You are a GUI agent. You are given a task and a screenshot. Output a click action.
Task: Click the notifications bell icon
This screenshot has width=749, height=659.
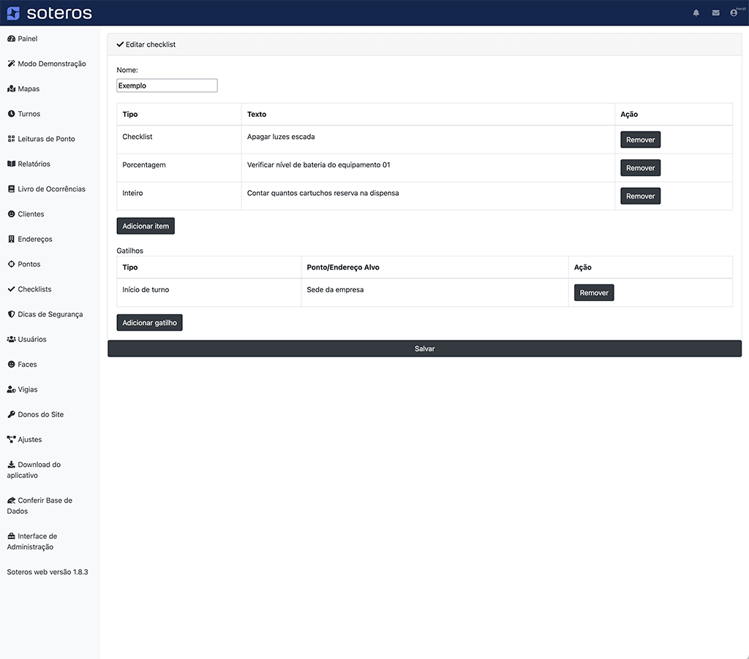click(x=696, y=13)
